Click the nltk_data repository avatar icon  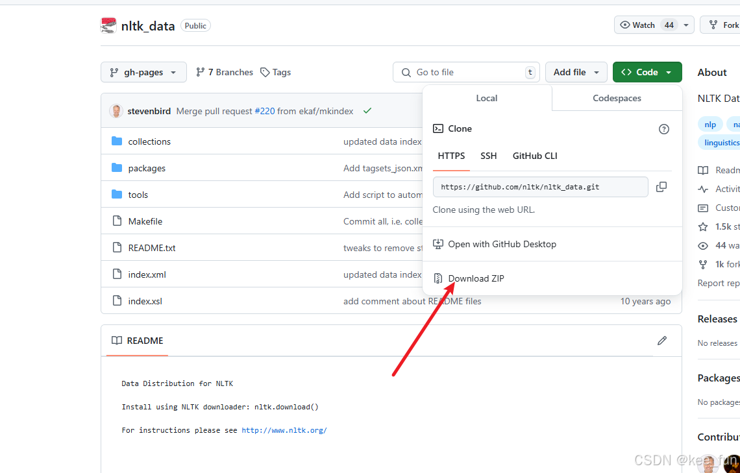[x=108, y=25]
